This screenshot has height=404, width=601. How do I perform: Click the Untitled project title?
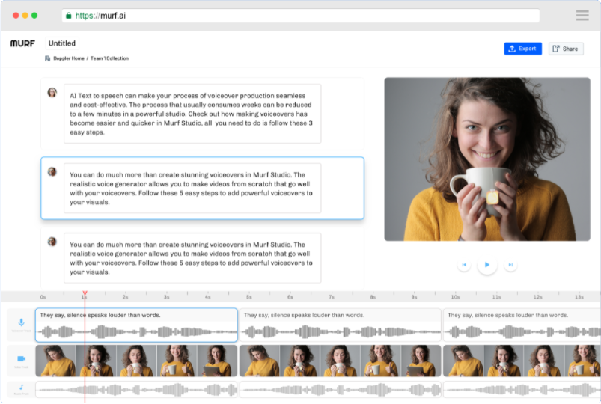[x=62, y=43]
